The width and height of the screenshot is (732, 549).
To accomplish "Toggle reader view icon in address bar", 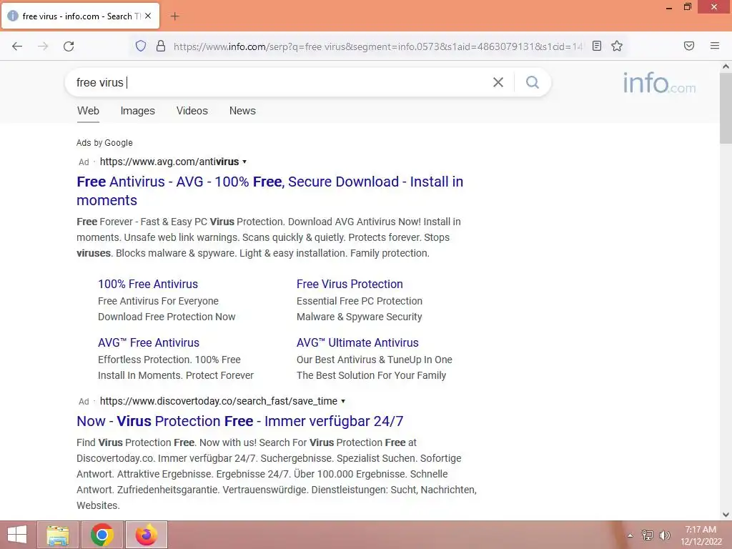I will 597,46.
